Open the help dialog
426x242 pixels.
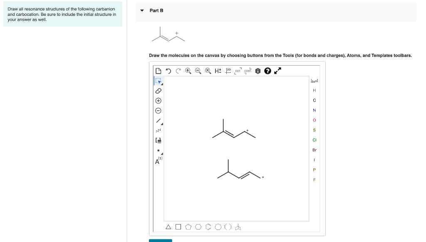(x=267, y=71)
